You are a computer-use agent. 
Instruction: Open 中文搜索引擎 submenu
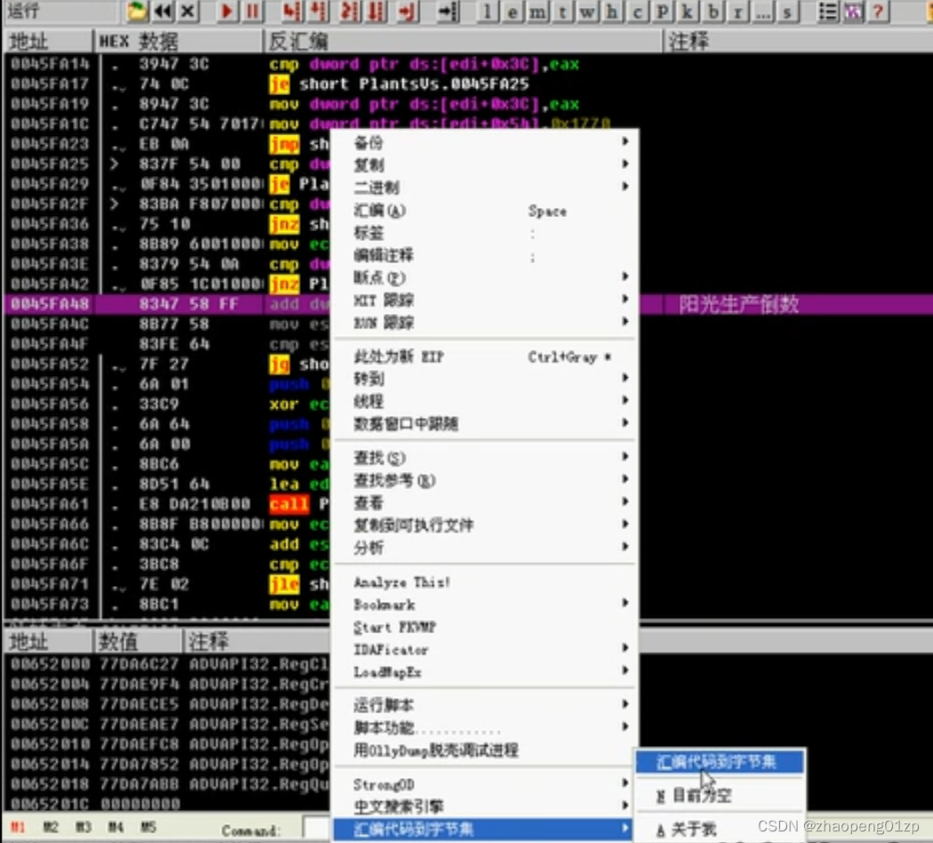point(485,807)
